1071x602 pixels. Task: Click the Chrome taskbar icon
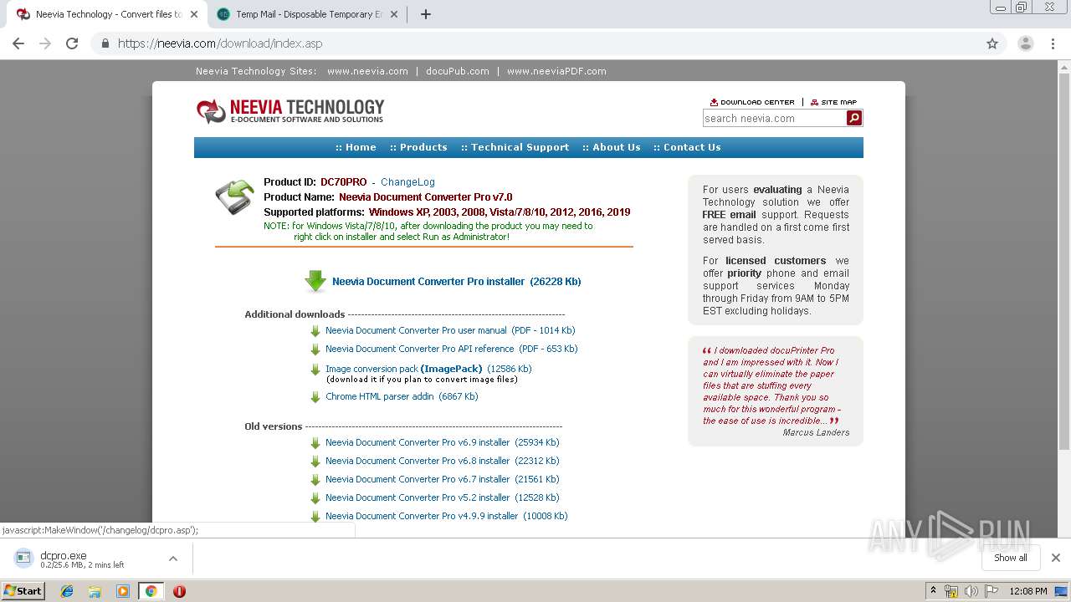tap(151, 591)
